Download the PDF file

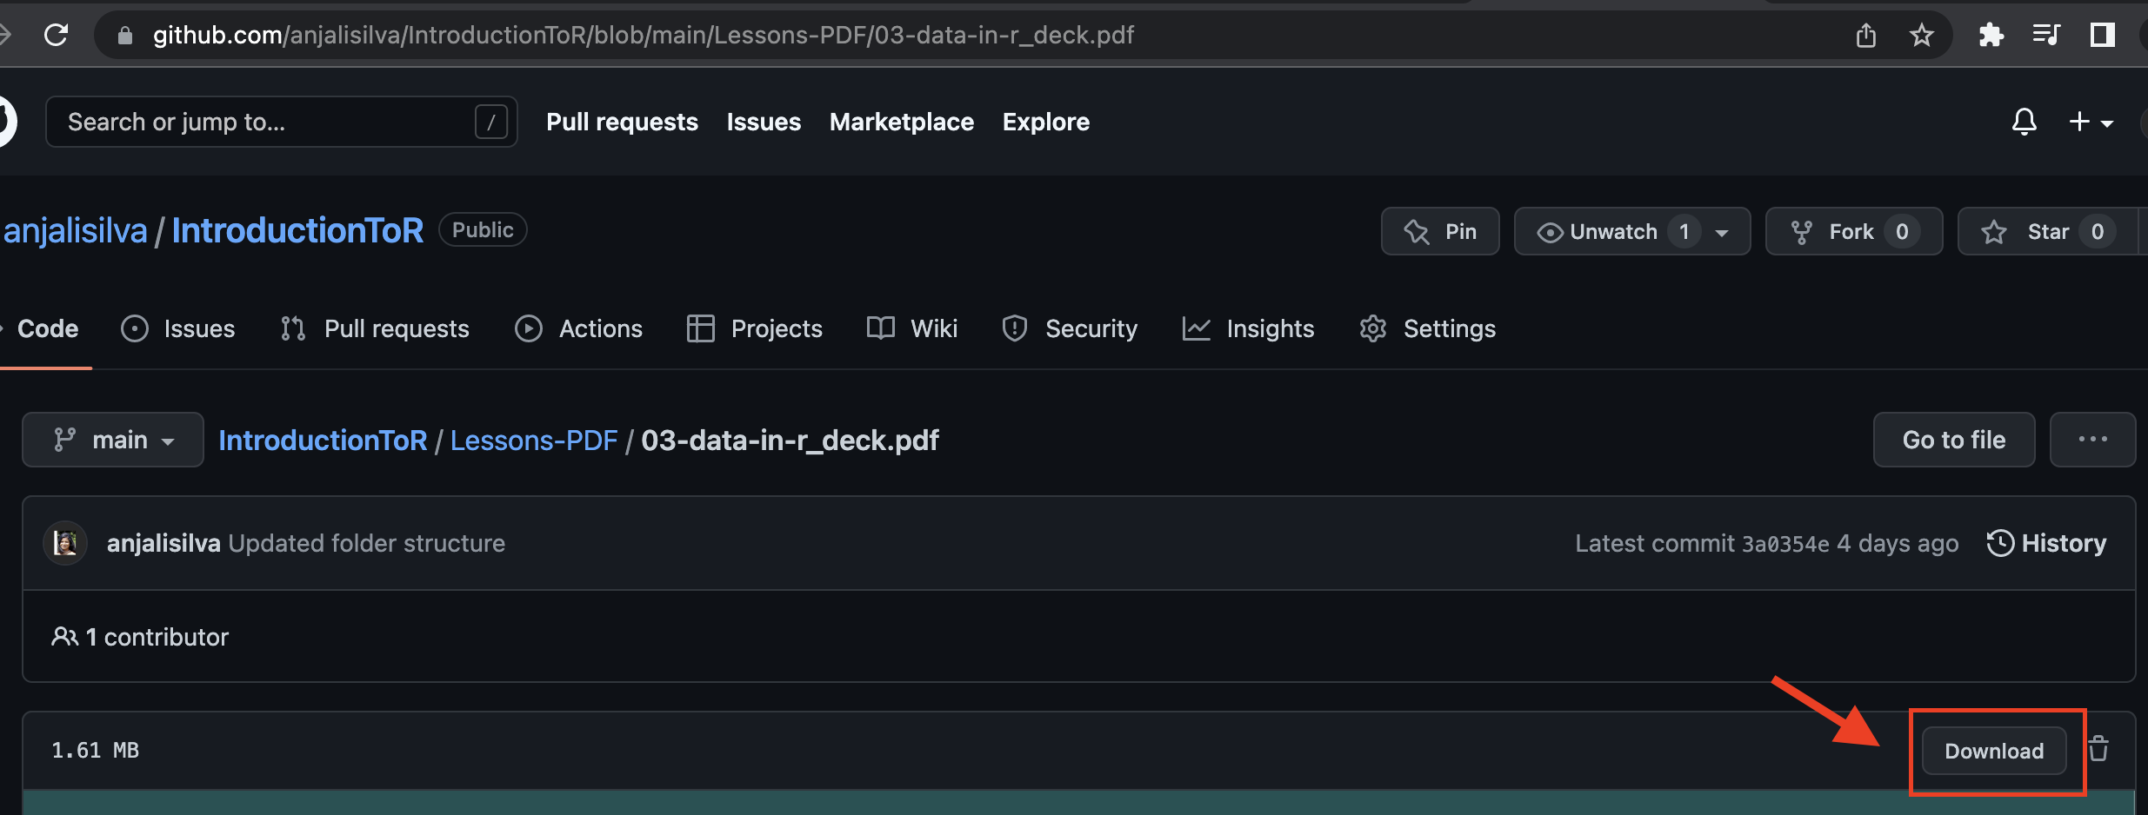pos(1994,751)
